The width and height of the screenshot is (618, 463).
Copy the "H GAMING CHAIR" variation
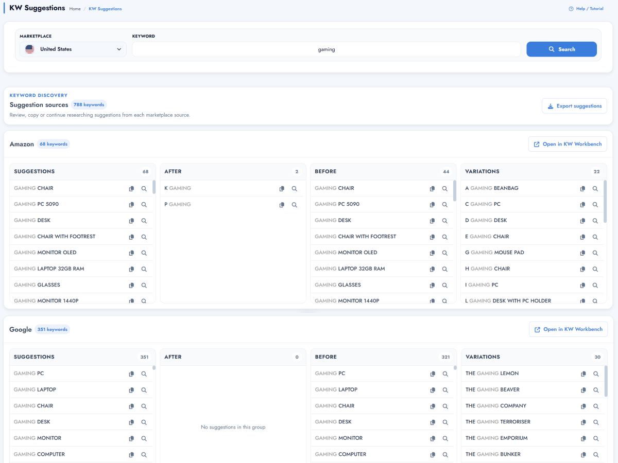point(582,269)
